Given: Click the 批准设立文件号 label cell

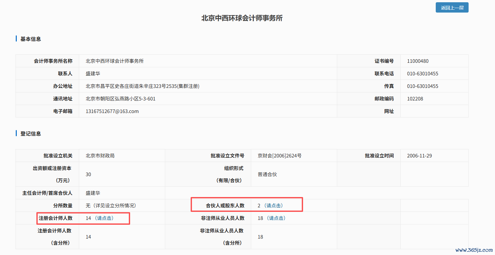Looking at the screenshot, I should (208, 156).
